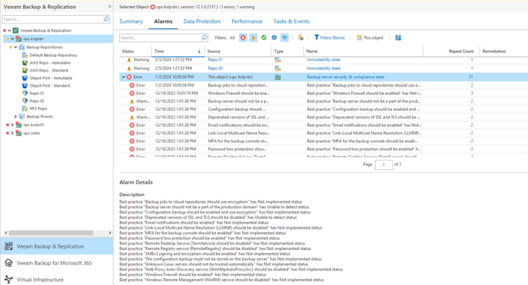Screen dimensions: 528x285
Task: Open the Filters (None) dropdown
Action: [x=329, y=38]
